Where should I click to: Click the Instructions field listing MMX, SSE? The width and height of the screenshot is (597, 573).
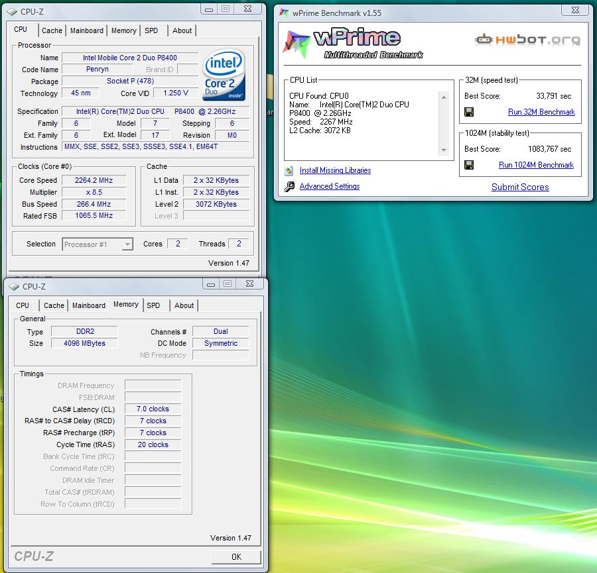(x=156, y=146)
